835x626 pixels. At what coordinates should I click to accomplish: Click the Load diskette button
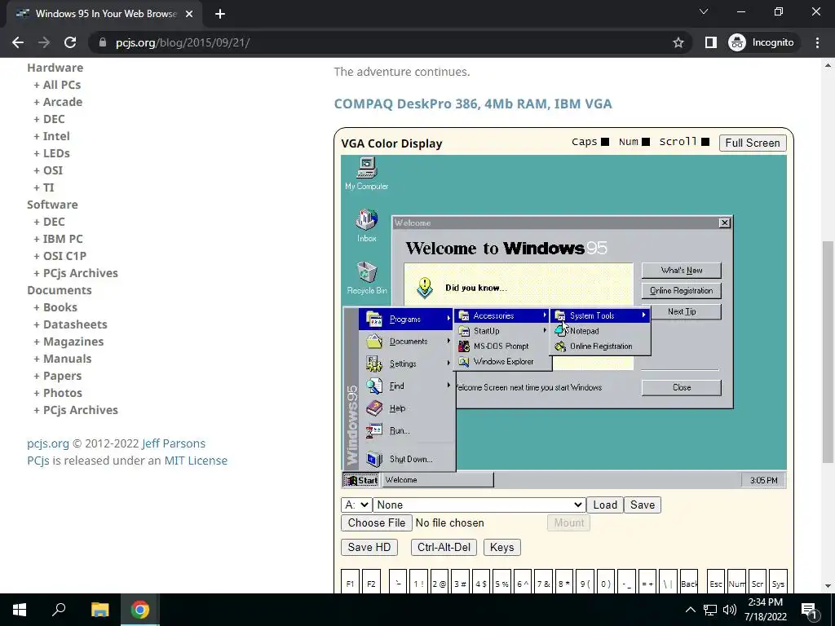click(x=605, y=505)
